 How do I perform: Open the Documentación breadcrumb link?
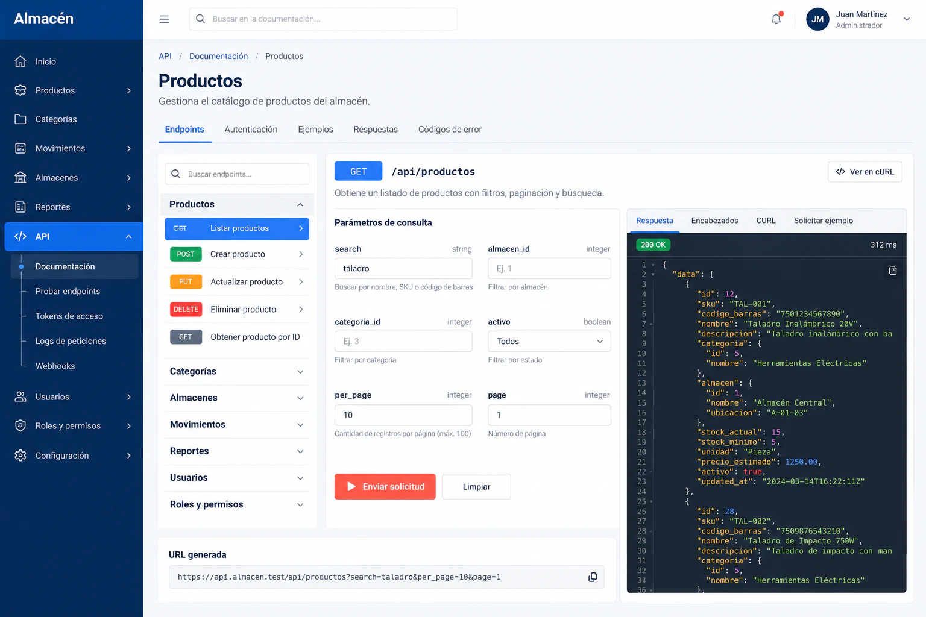218,56
